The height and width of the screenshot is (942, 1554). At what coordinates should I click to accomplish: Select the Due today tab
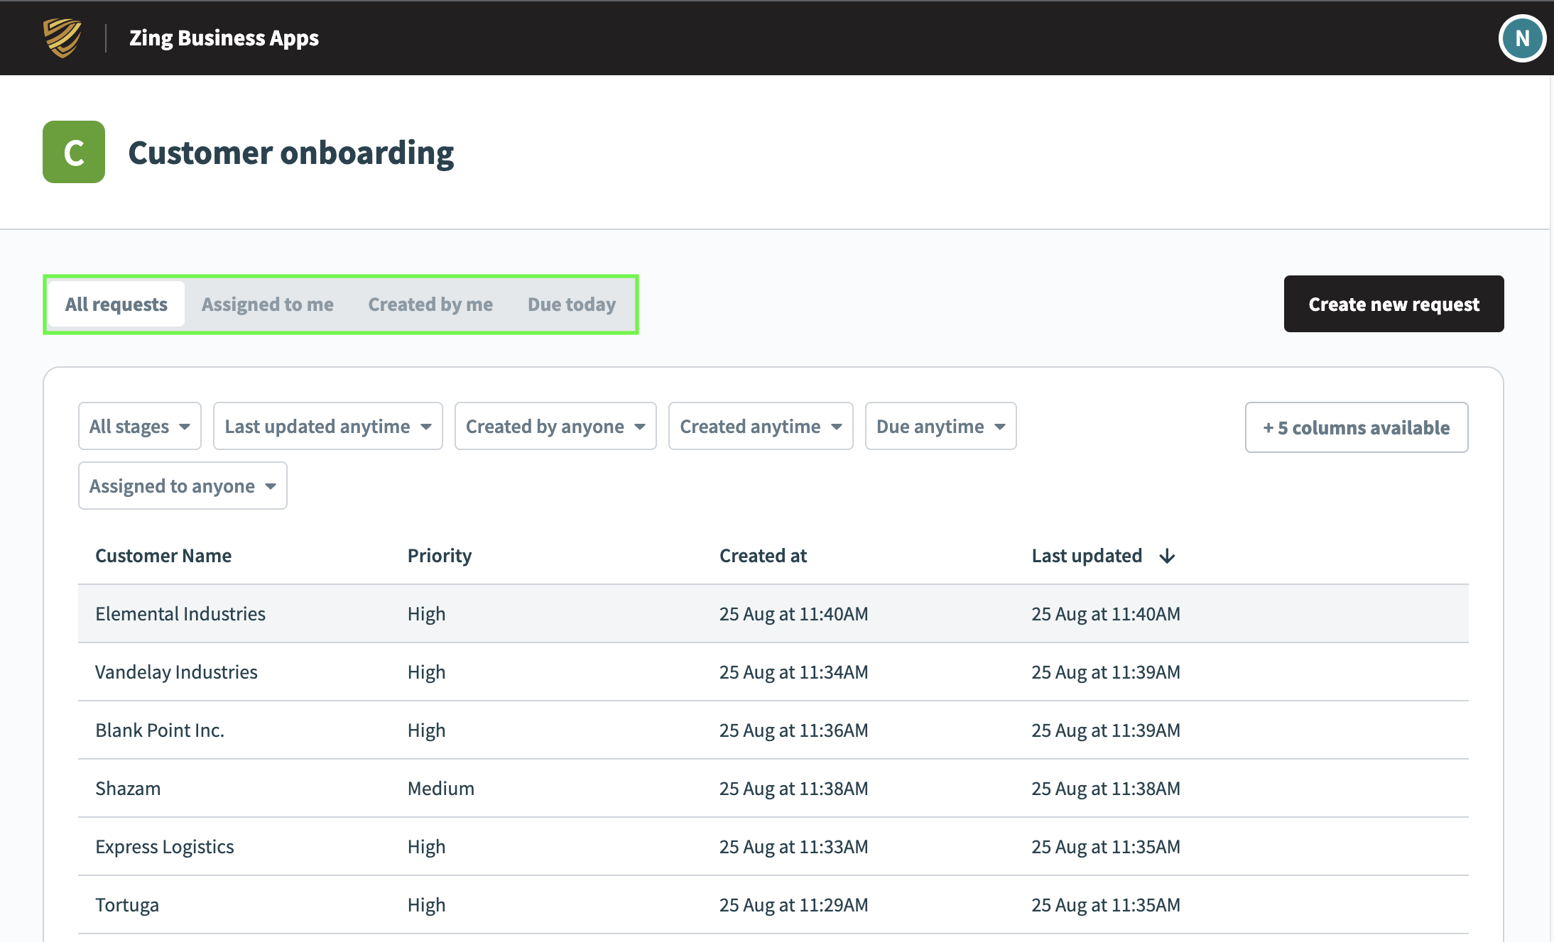click(570, 303)
